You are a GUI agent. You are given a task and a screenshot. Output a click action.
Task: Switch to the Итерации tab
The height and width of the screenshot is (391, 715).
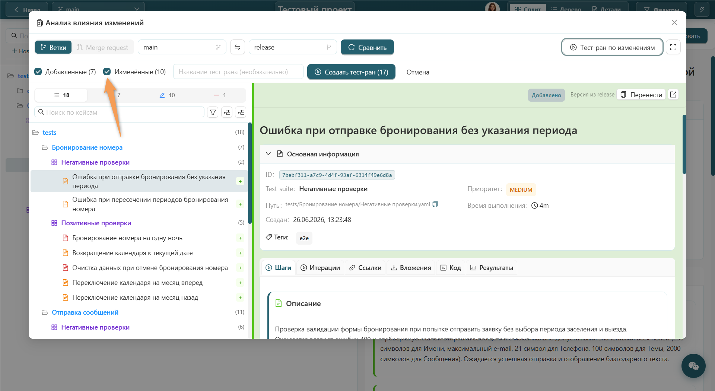[x=320, y=268]
